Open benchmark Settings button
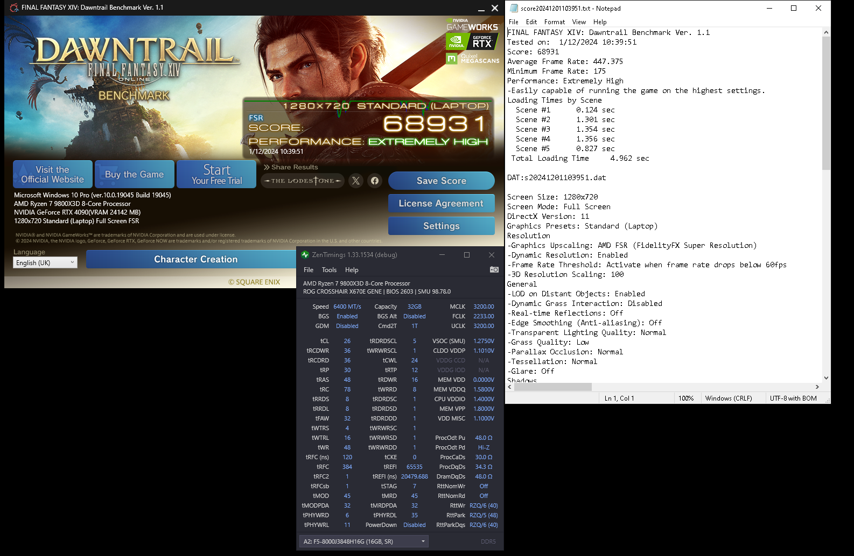The width and height of the screenshot is (854, 556). pos(442,226)
